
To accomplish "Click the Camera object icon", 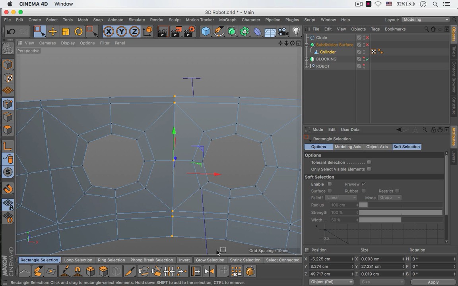I will pyautogui.click(x=283, y=32).
